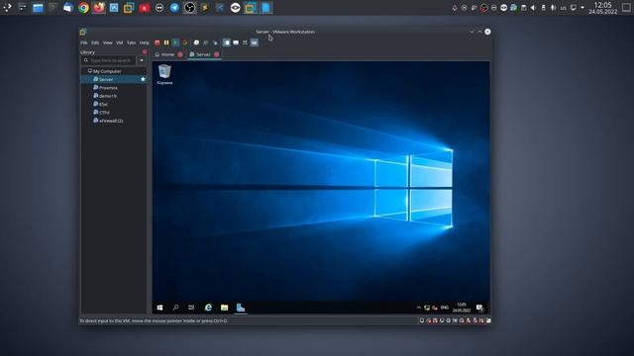Enter full screen mode via toolbar icon
Viewport: 634px width, 356px height.
[245, 43]
